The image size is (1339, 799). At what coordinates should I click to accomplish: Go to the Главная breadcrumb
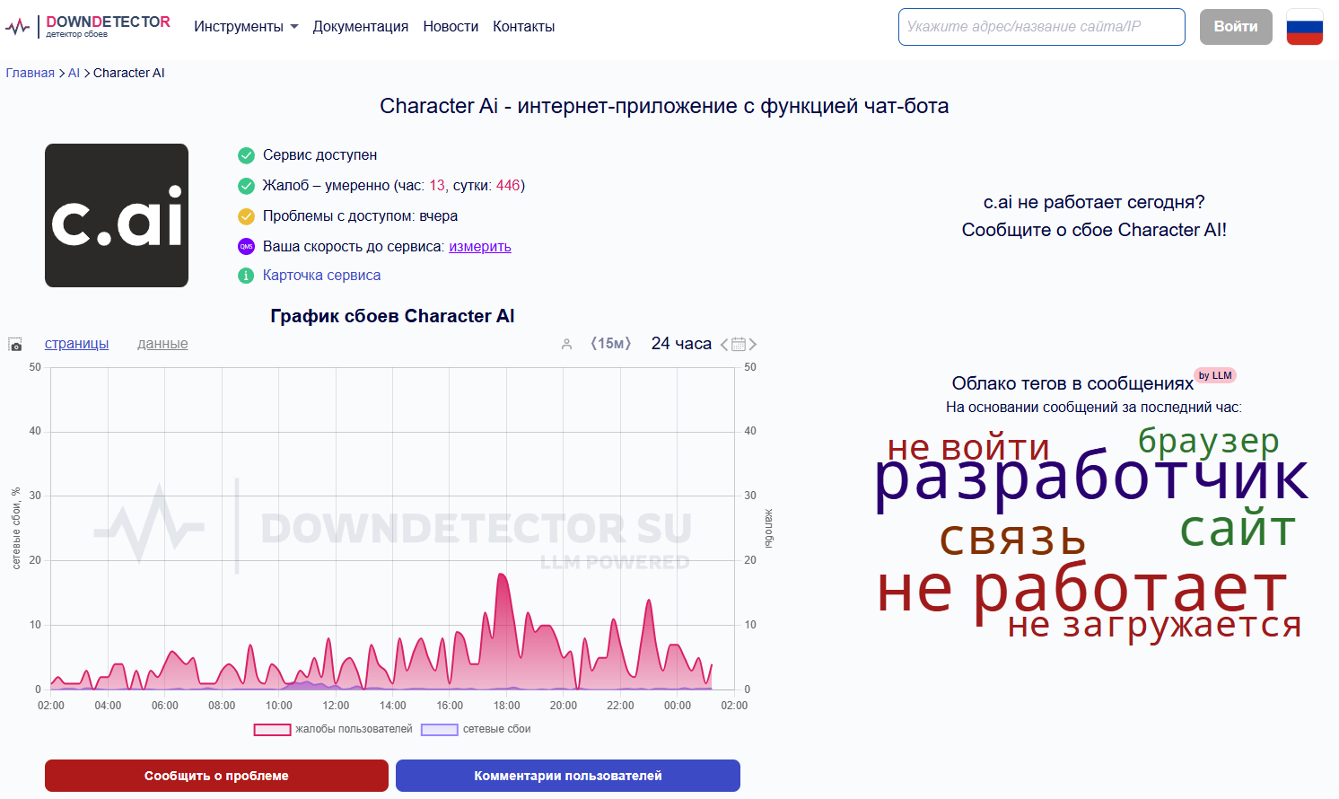point(30,73)
